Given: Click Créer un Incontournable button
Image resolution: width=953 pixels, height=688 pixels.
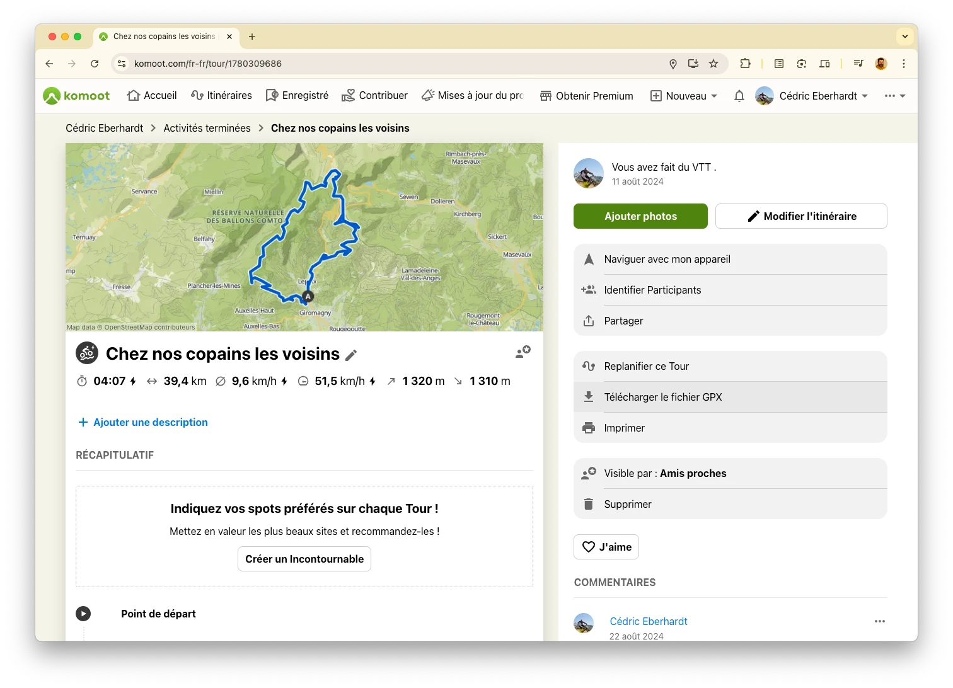Looking at the screenshot, I should coord(304,559).
